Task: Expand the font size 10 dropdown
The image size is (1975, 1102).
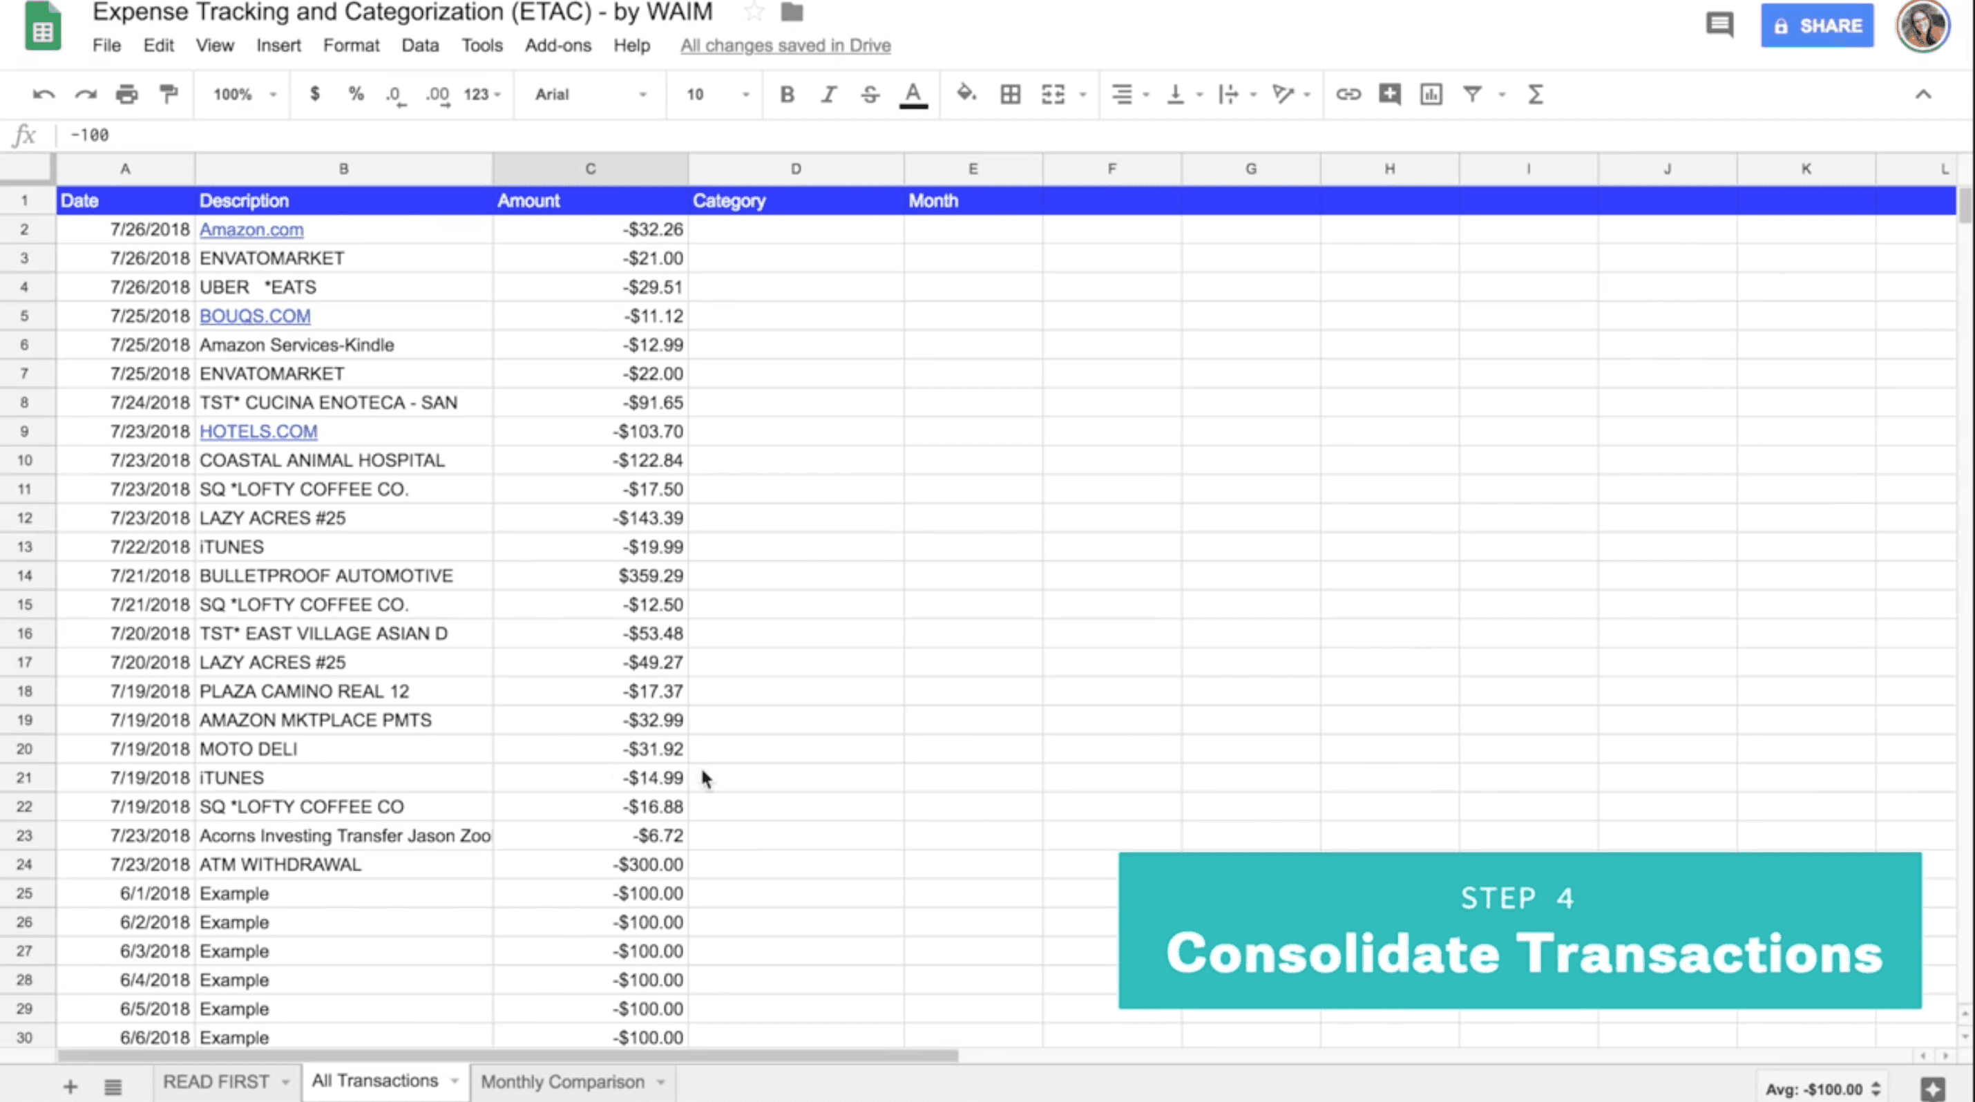Action: (x=716, y=95)
